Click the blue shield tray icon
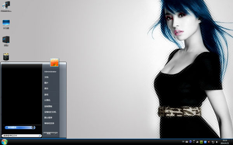 [x=205, y=142]
